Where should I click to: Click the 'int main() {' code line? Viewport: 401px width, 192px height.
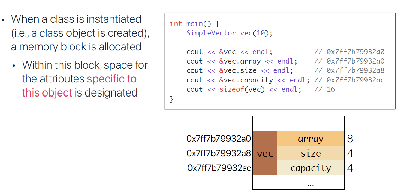[x=194, y=24]
